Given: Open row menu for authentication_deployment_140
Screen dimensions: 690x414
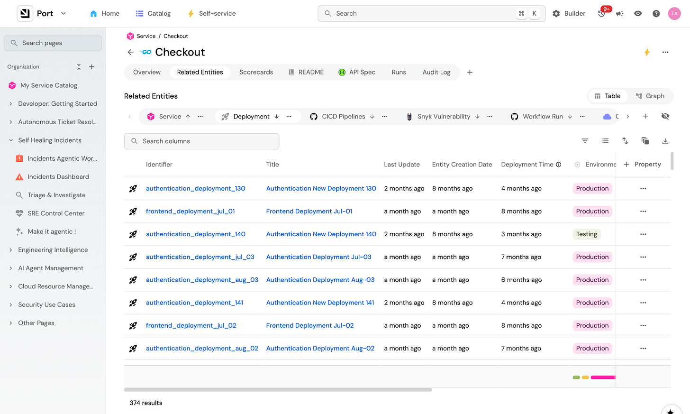Looking at the screenshot, I should point(643,234).
